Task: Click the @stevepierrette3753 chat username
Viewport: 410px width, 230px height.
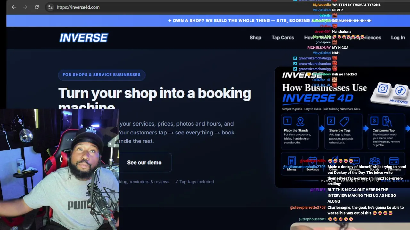Action: tap(307, 208)
